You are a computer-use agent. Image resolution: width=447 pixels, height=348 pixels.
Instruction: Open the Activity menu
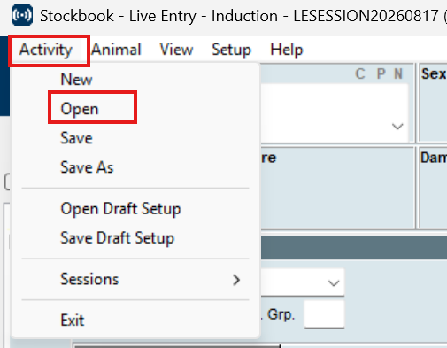click(x=46, y=50)
